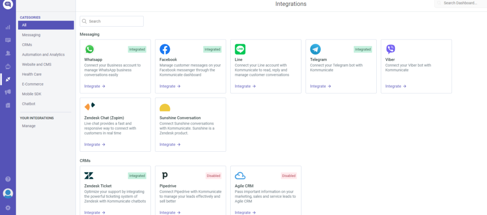The height and width of the screenshot is (215, 487).
Task: Click Disabled badge on Agile CRM card
Action: (289, 176)
